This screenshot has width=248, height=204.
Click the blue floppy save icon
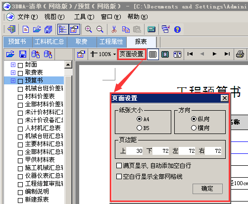pos(23,54)
